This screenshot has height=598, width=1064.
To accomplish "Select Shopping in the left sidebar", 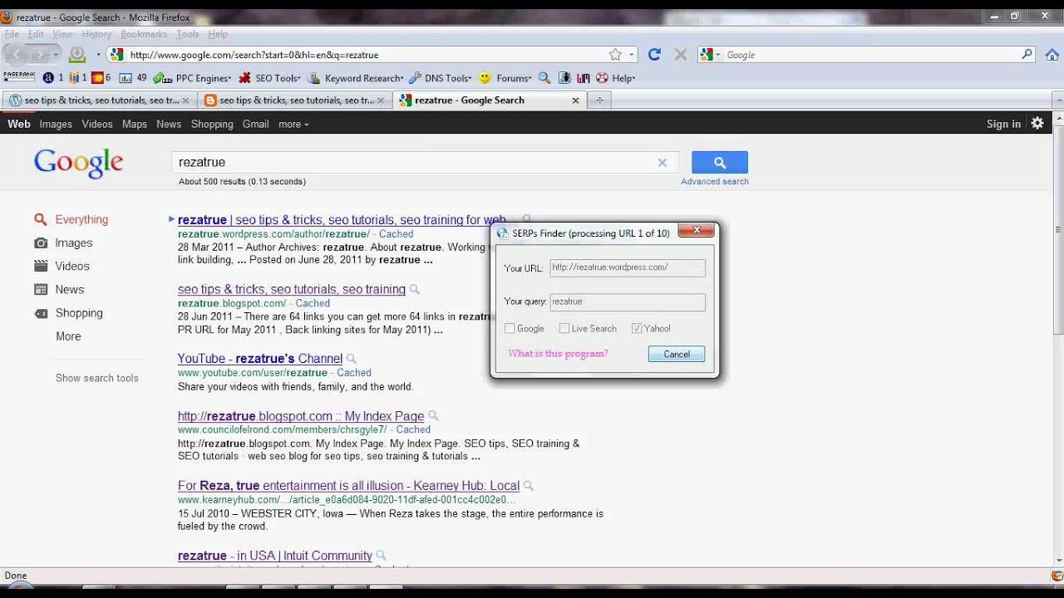I will tap(79, 313).
